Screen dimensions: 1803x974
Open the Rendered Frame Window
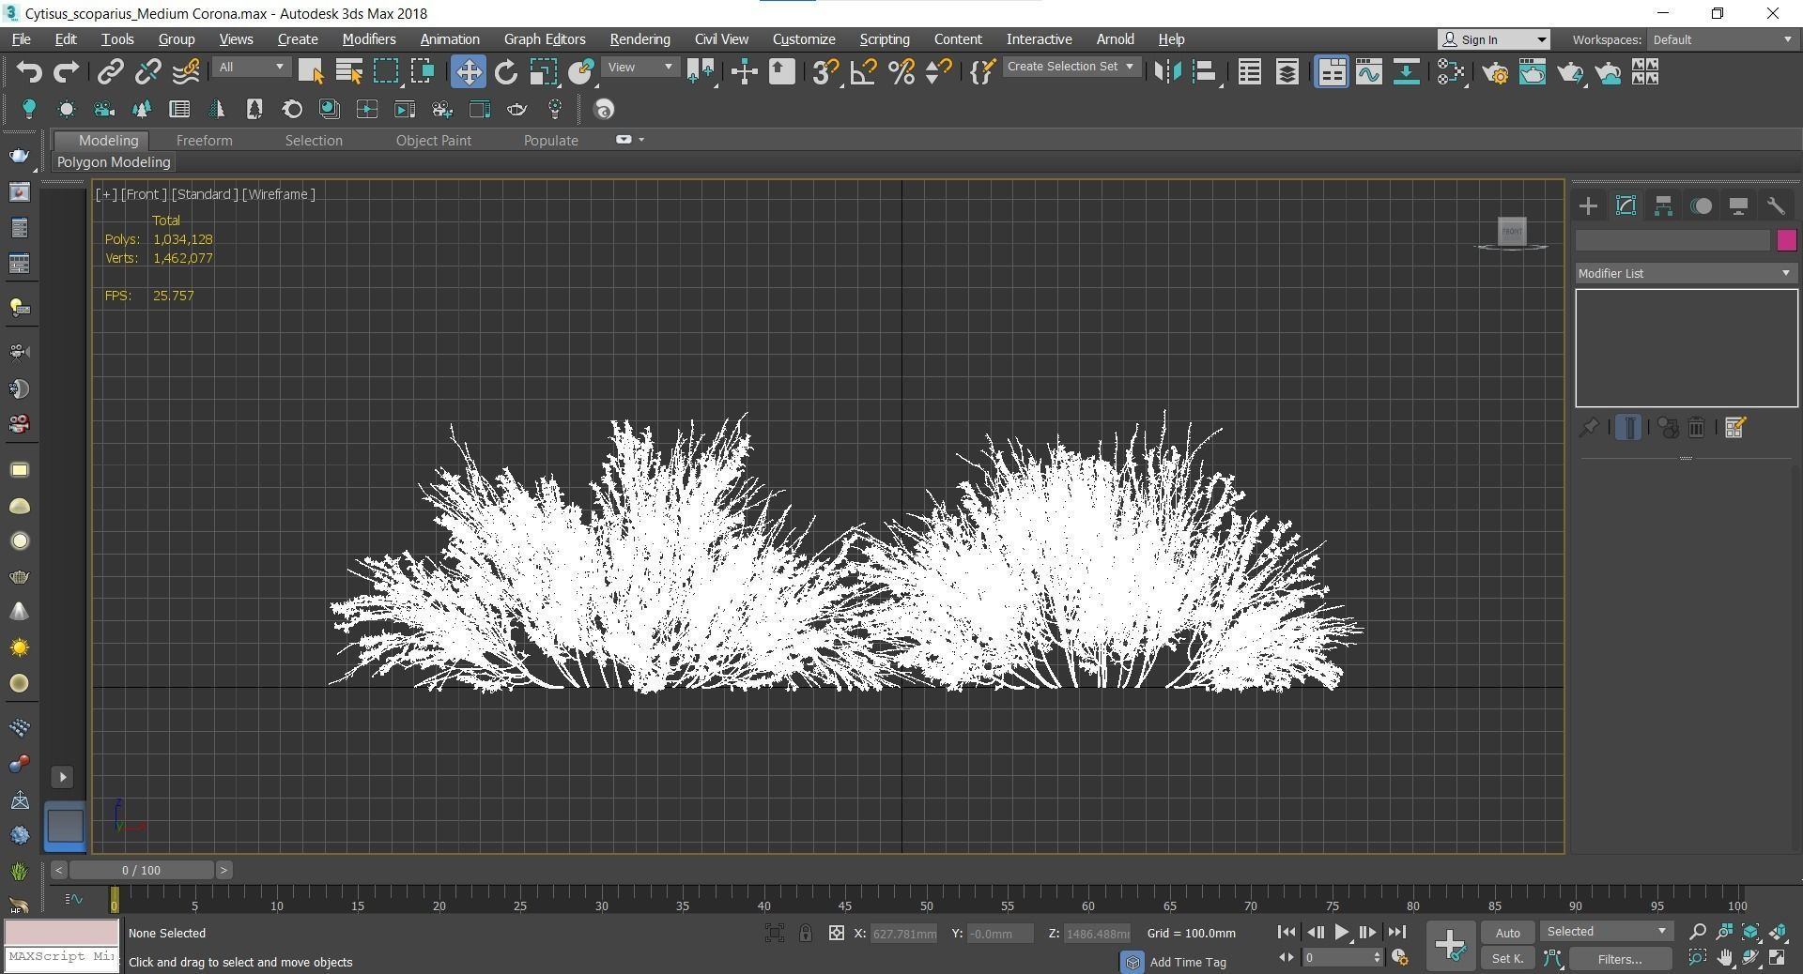pyautogui.click(x=1533, y=72)
